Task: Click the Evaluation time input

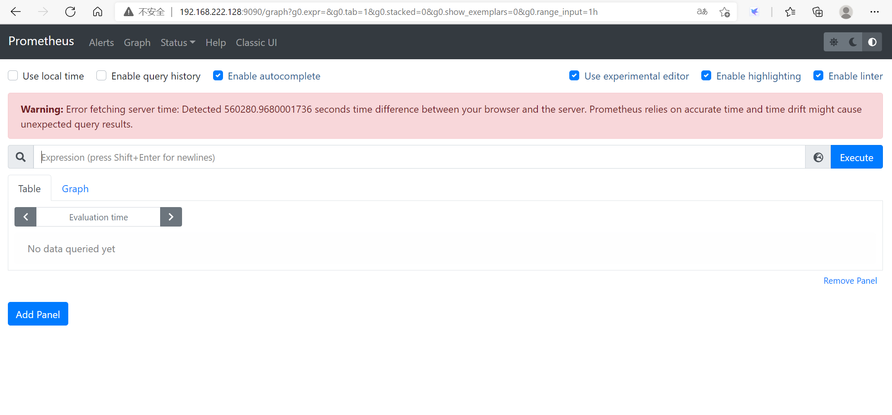Action: (98, 217)
